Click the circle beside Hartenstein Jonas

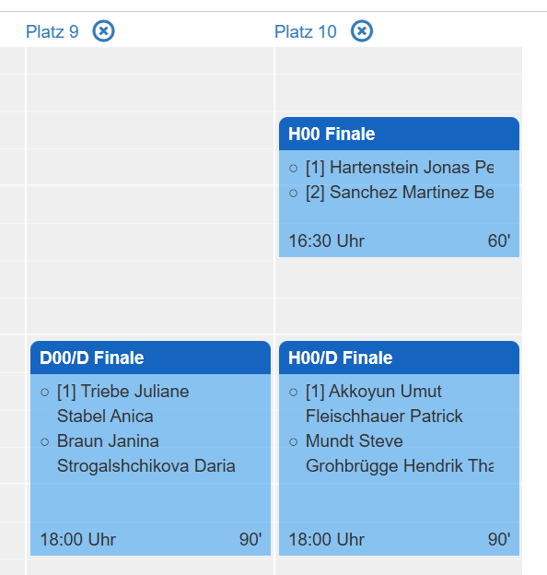(x=293, y=169)
